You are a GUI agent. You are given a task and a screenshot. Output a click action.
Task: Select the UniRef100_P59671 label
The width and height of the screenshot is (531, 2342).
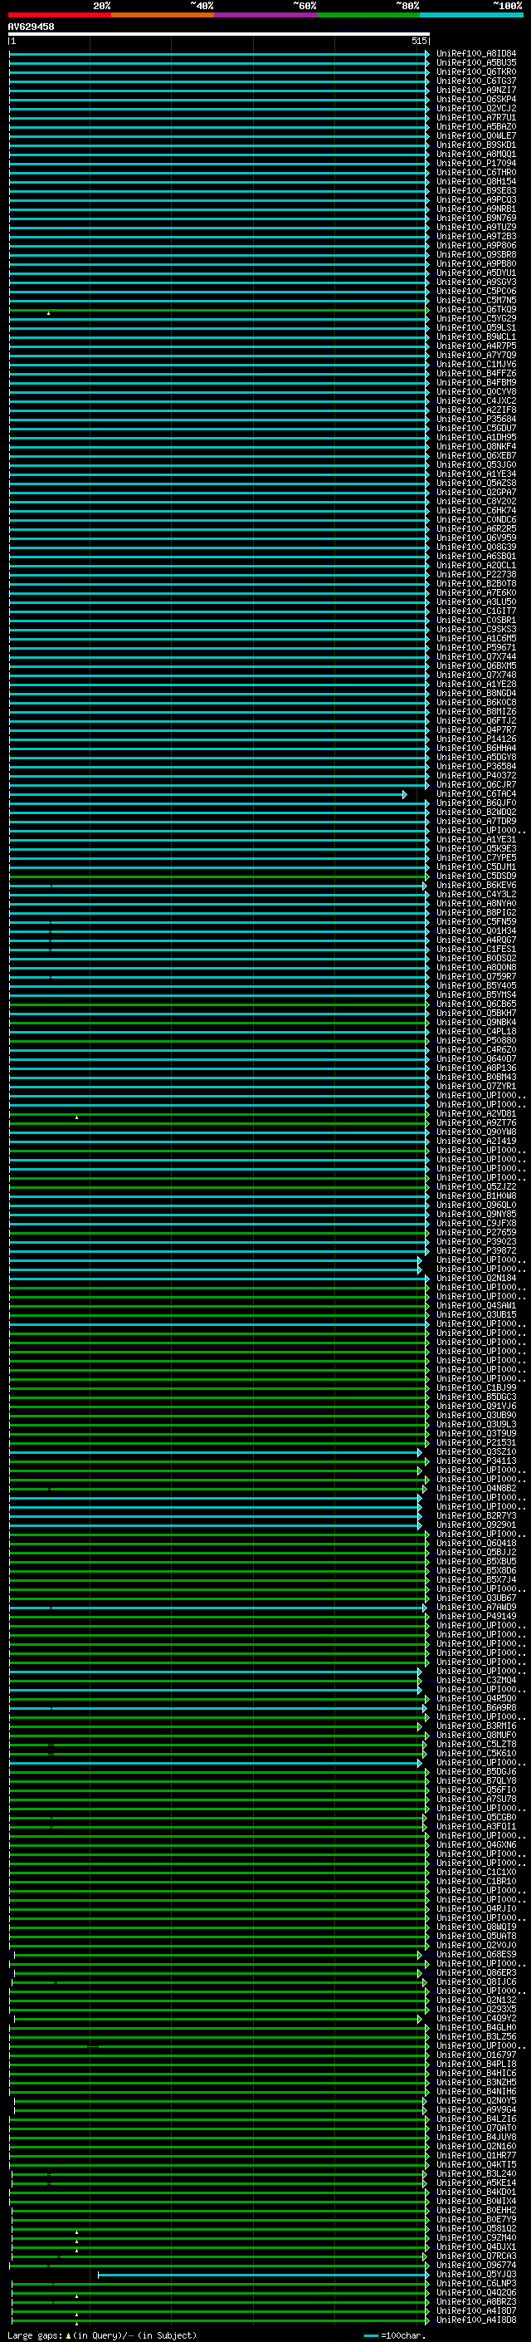[x=476, y=647]
